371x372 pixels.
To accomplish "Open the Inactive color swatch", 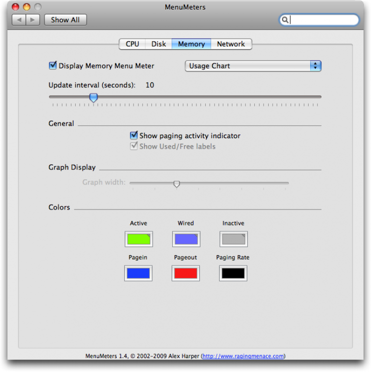I will (x=233, y=239).
